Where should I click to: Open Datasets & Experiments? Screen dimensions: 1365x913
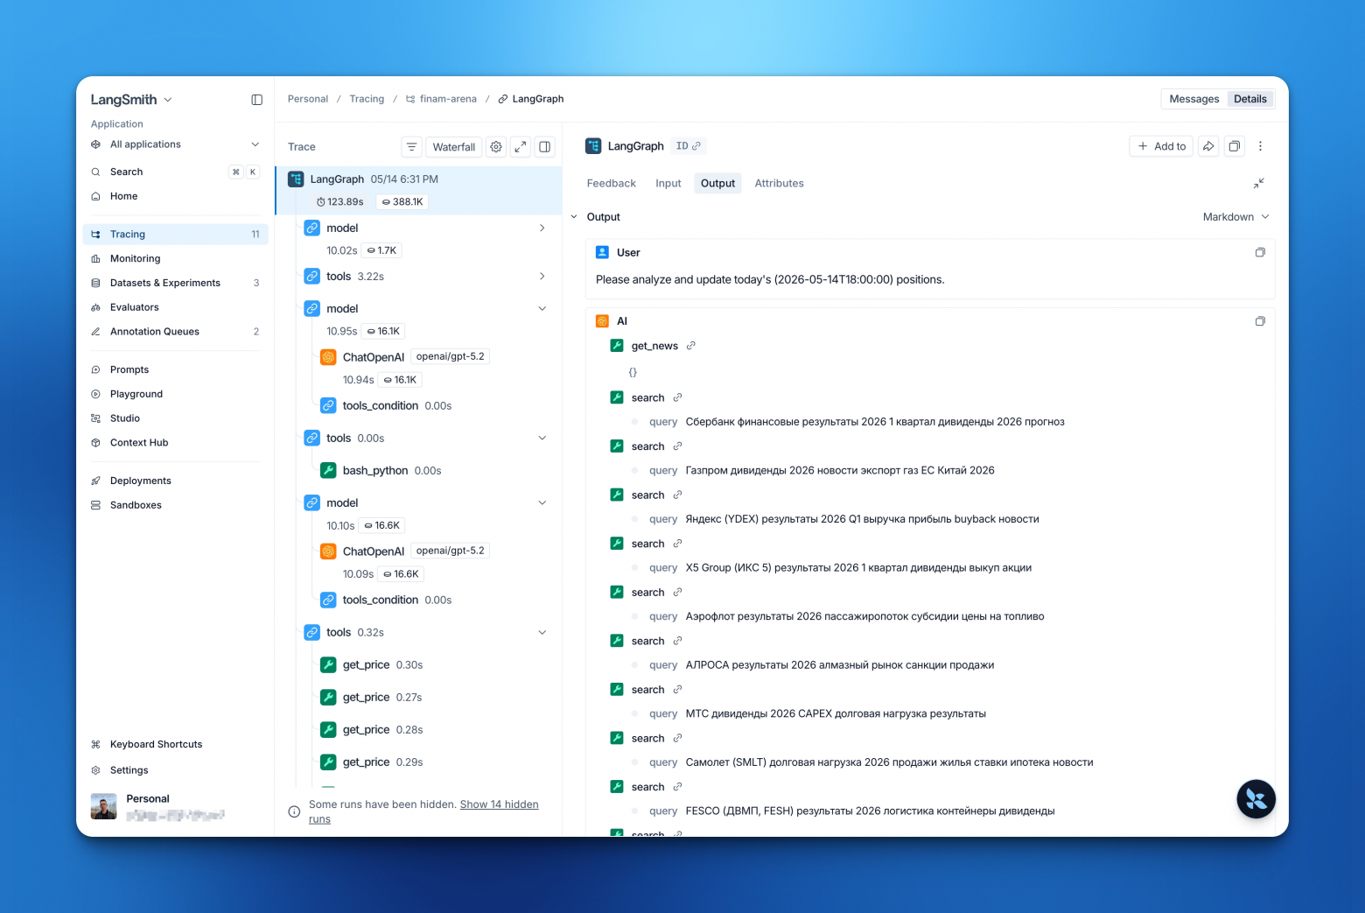click(175, 283)
